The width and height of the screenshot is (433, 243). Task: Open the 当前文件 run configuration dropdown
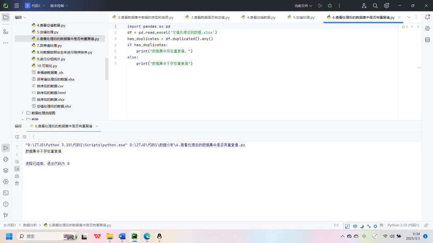coord(303,6)
